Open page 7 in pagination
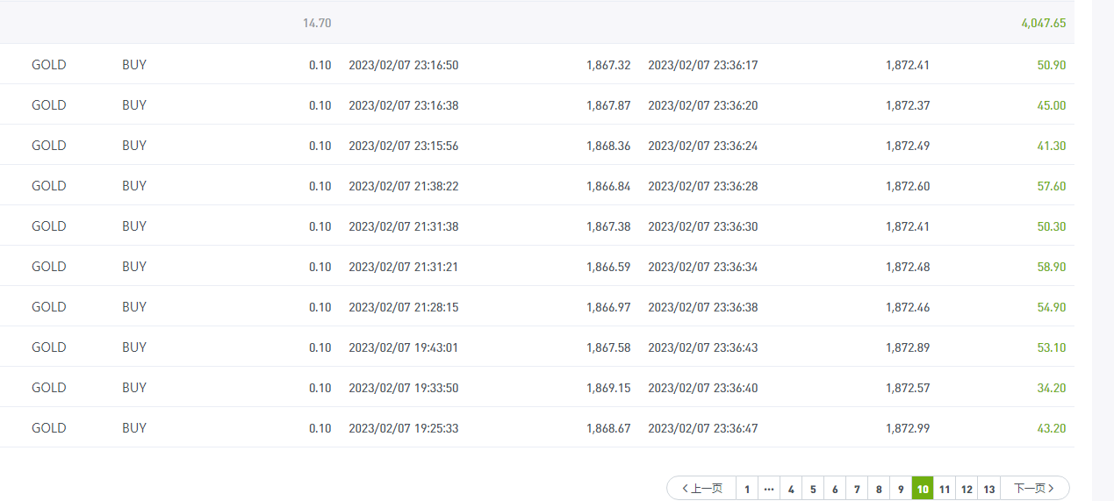The width and height of the screenshot is (1114, 501). pyautogui.click(x=857, y=489)
